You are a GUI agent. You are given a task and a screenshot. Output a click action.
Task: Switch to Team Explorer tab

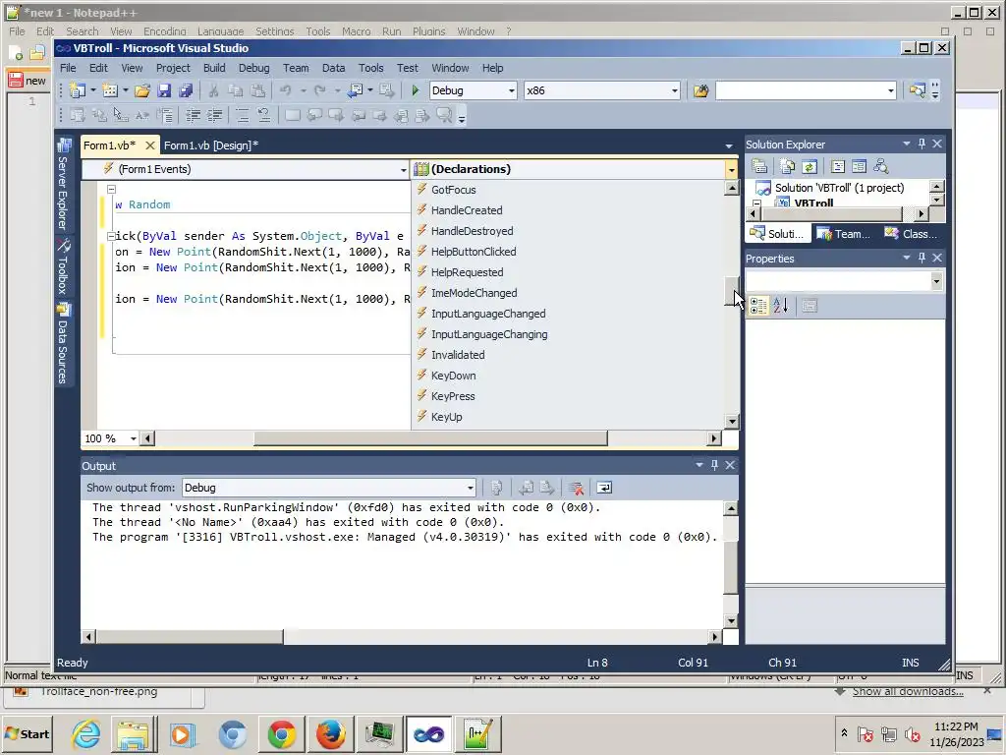point(844,234)
